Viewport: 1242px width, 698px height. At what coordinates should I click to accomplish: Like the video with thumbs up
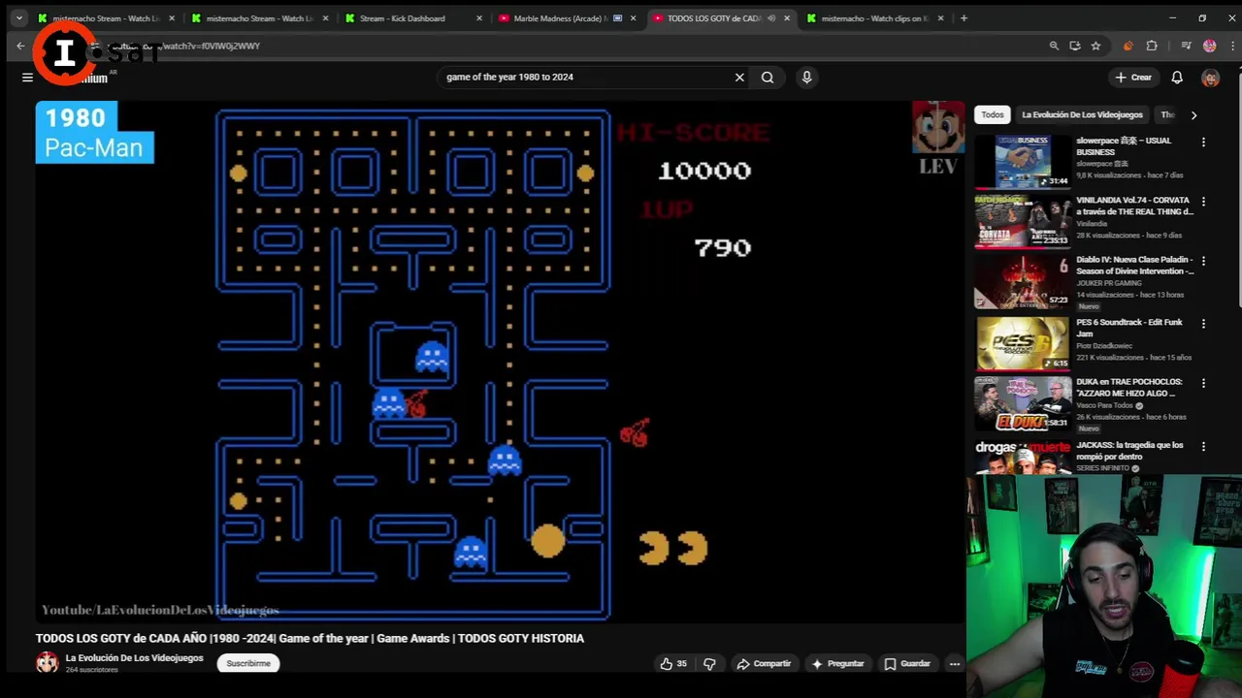tap(673, 664)
